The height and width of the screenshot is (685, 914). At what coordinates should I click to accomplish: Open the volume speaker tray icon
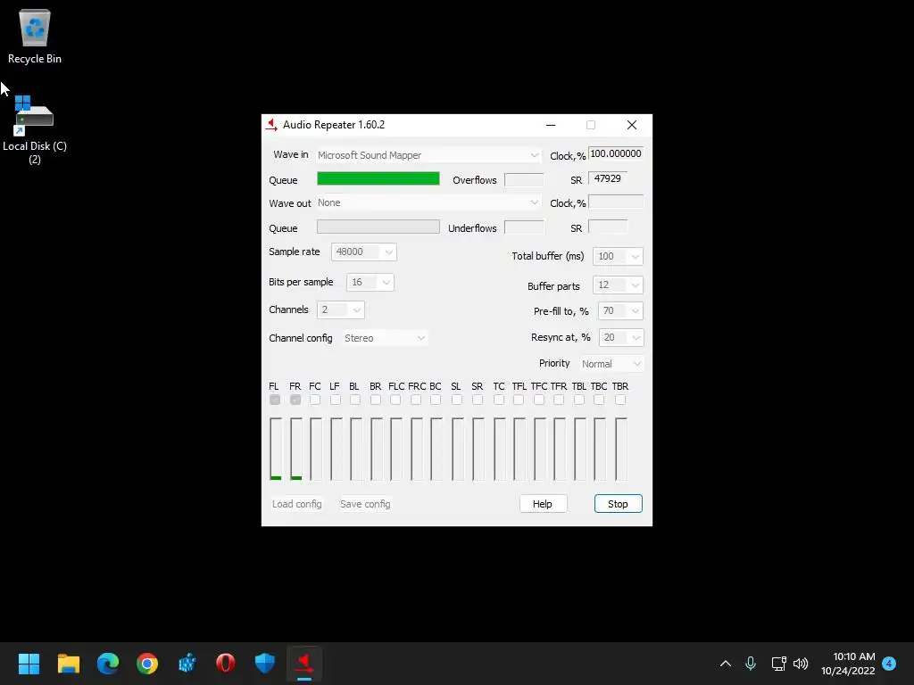[x=801, y=664]
